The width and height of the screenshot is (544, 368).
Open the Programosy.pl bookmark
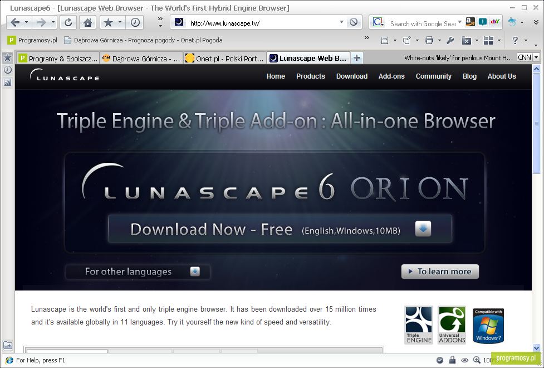33,40
